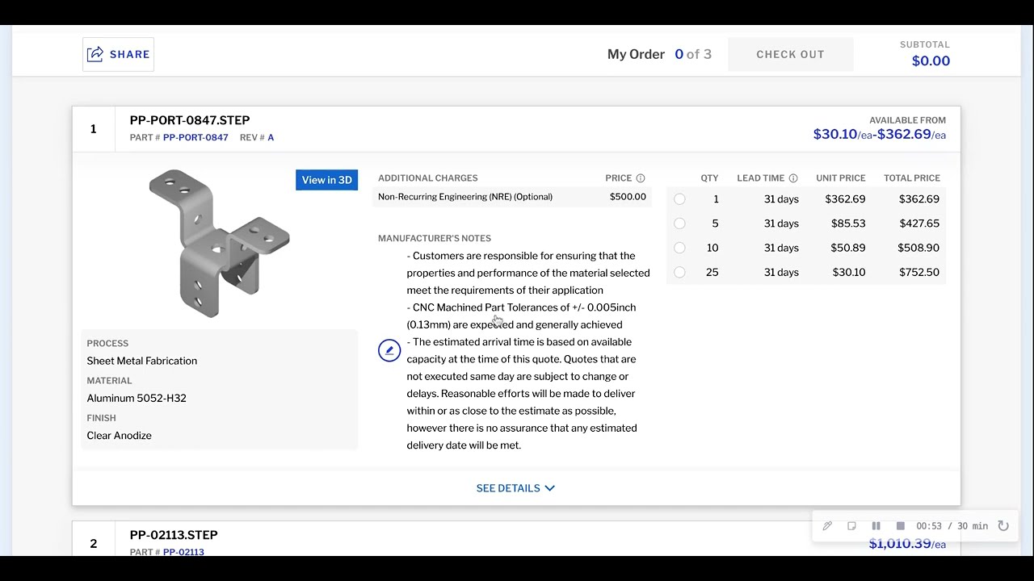This screenshot has height=581, width=1034.
Task: Expand See Details for part 1
Action: 508,488
